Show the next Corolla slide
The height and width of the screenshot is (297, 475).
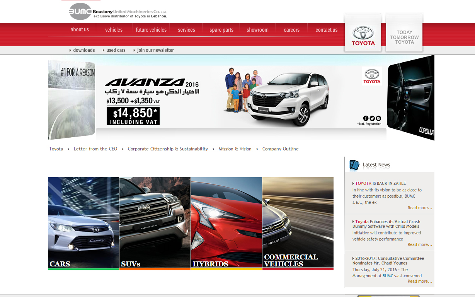pos(410,97)
